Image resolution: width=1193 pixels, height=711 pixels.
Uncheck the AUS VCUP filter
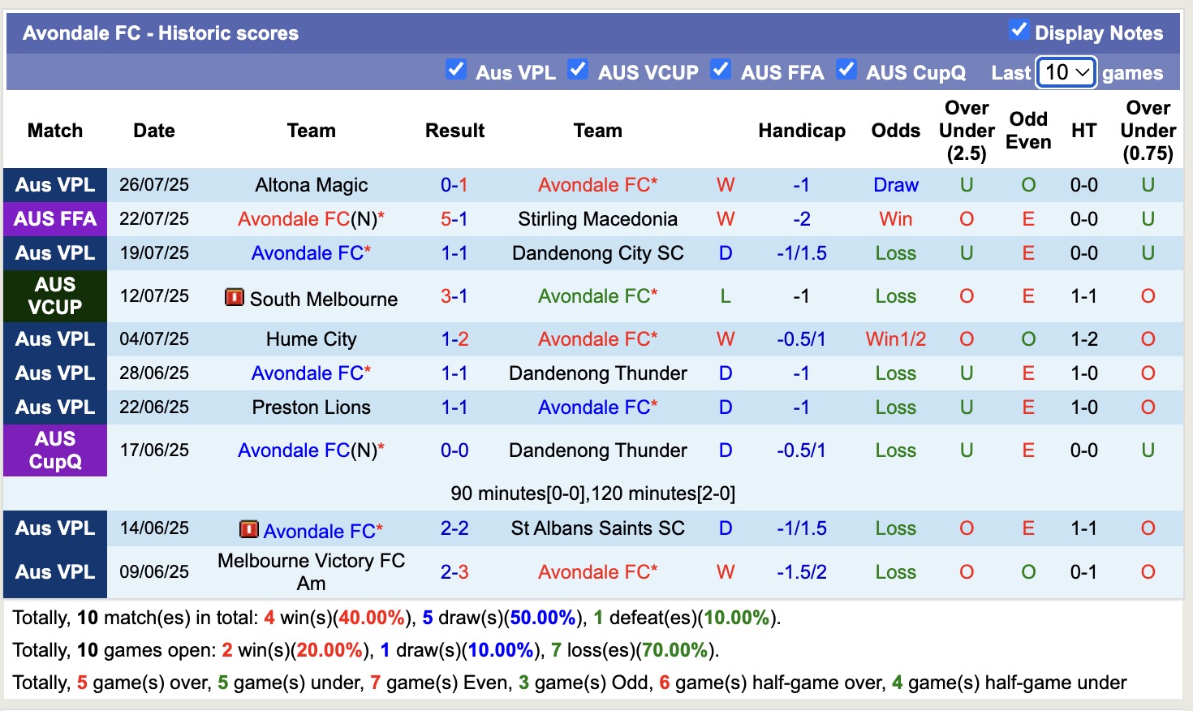click(578, 71)
